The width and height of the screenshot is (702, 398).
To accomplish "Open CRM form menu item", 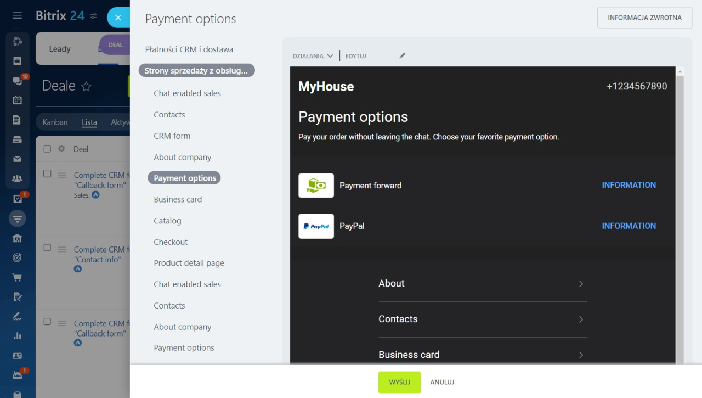I will coord(172,136).
